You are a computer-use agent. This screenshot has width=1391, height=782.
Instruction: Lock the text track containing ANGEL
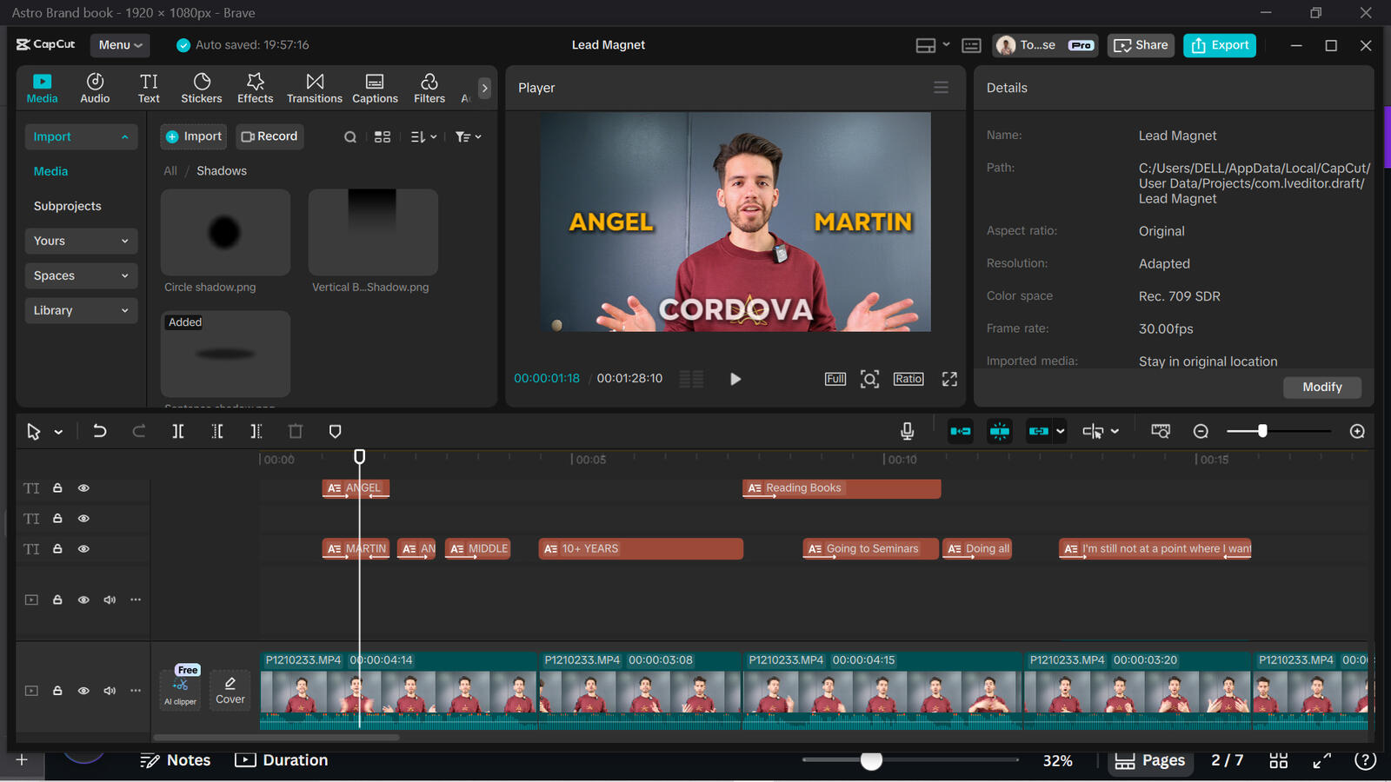coord(57,488)
